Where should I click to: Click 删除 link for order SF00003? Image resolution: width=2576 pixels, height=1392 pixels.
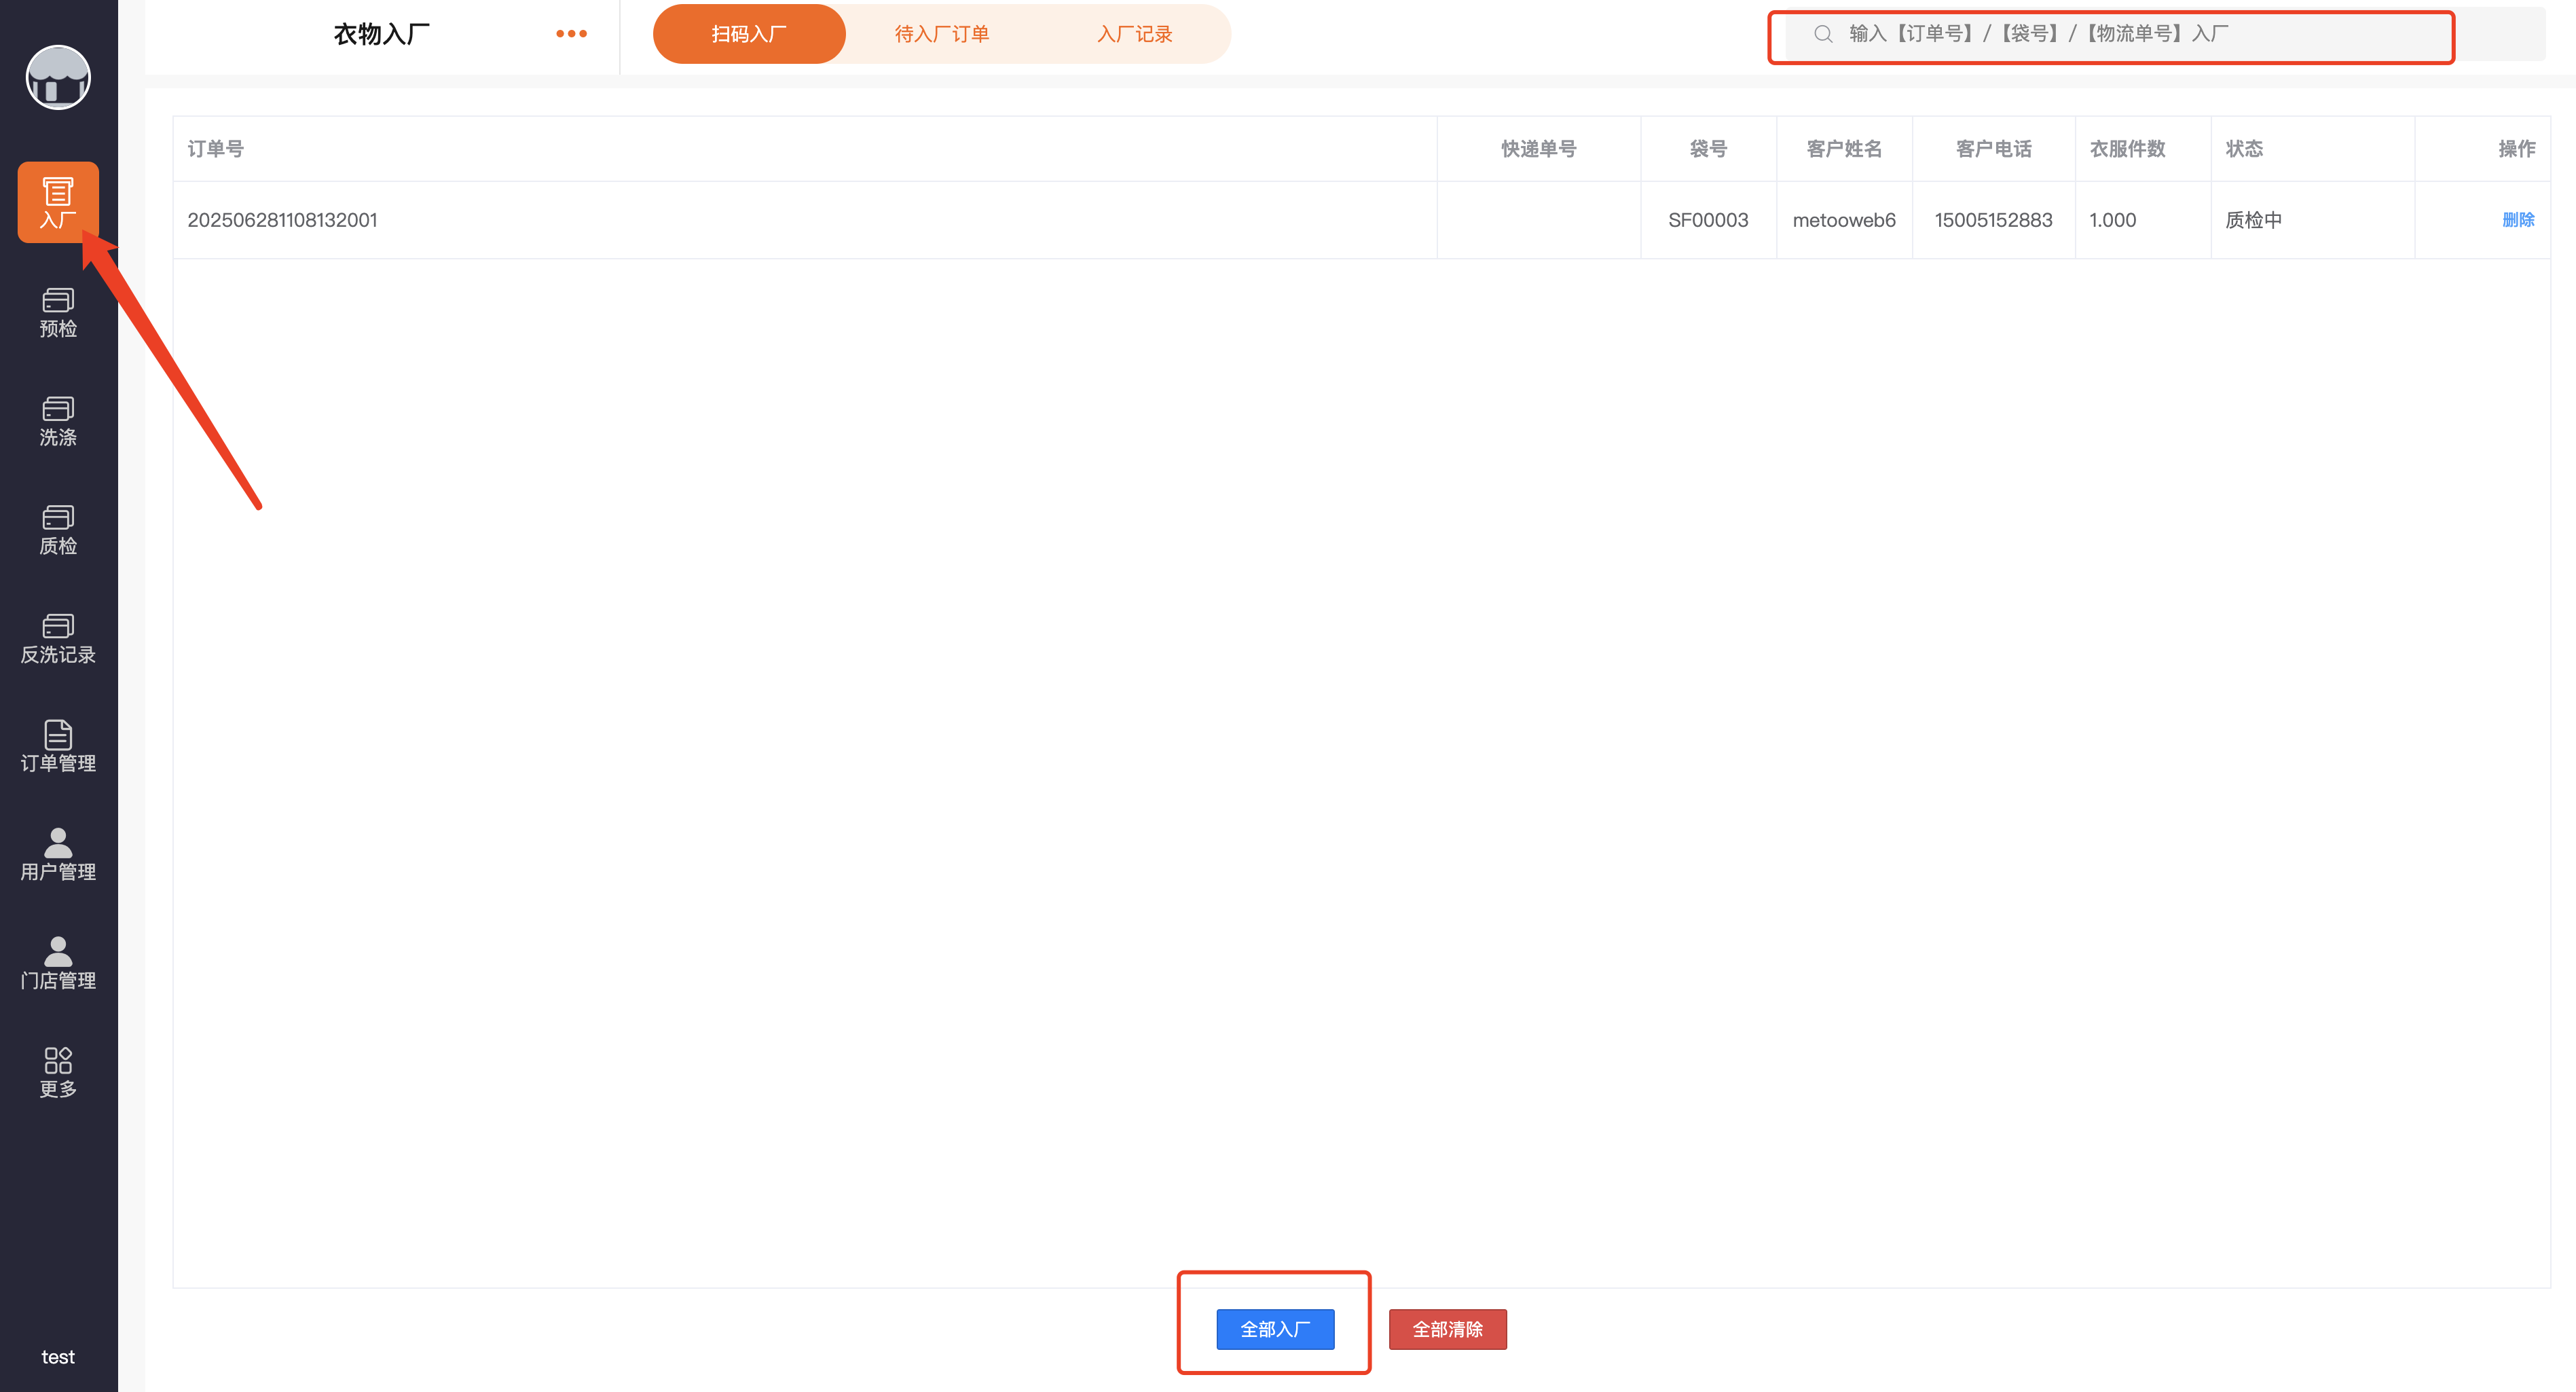(x=2517, y=220)
